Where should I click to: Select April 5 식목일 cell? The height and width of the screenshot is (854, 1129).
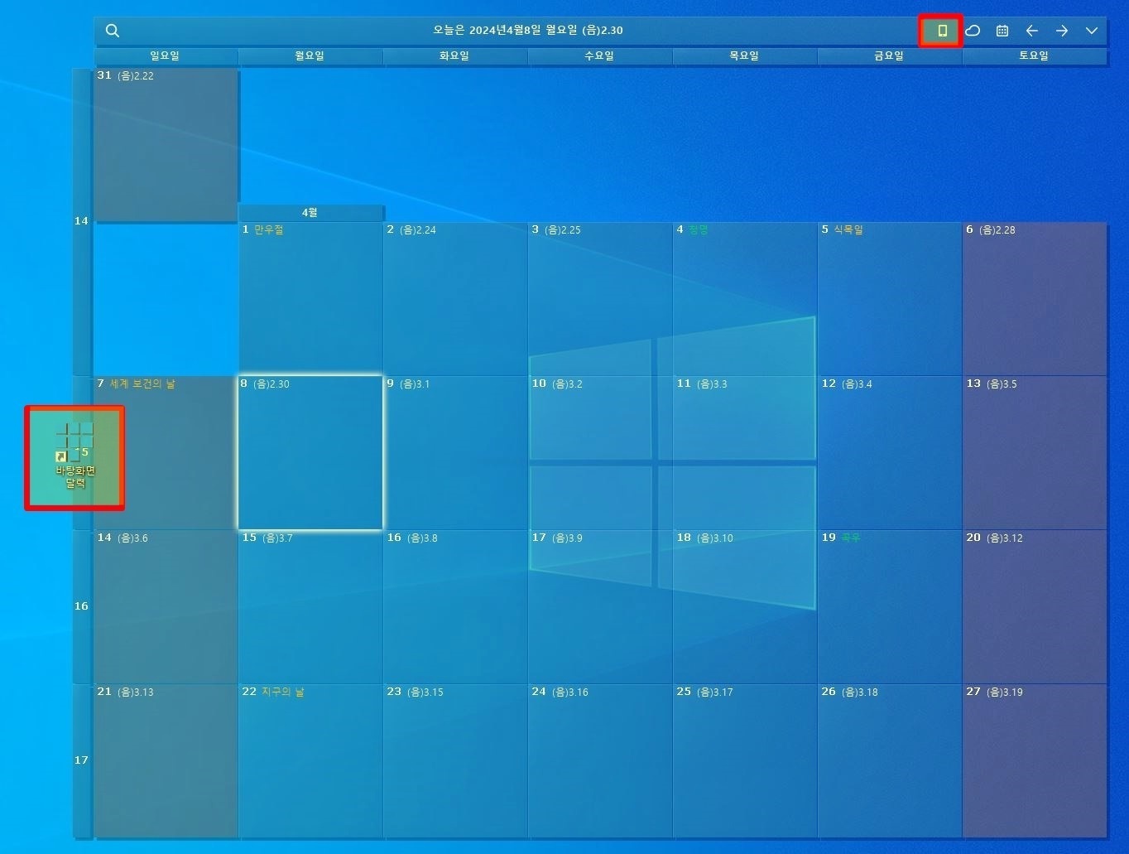890,299
